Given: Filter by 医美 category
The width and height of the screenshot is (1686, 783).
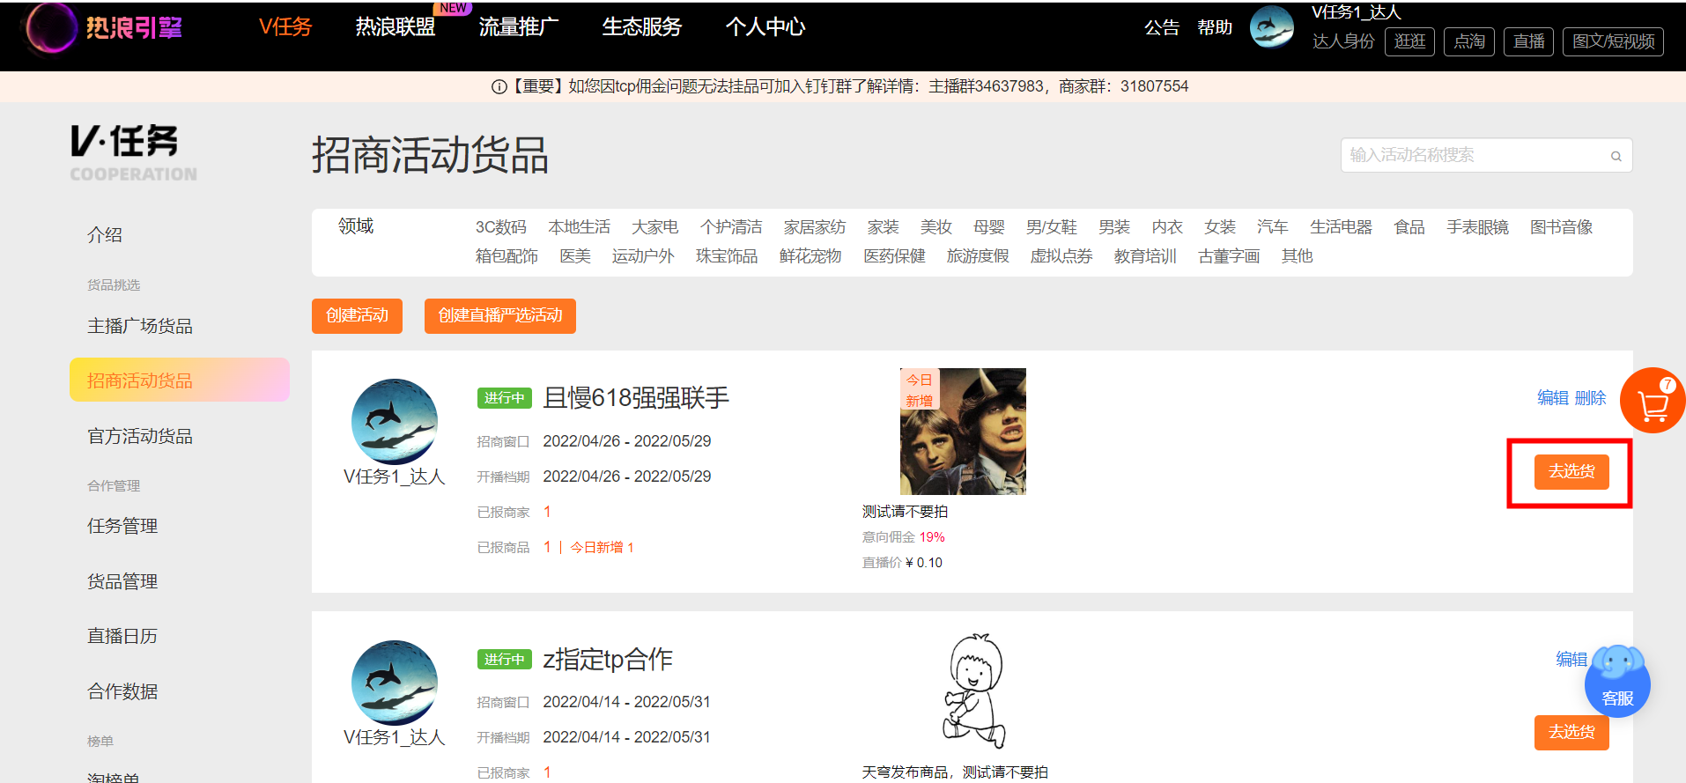Looking at the screenshot, I should coord(575,256).
